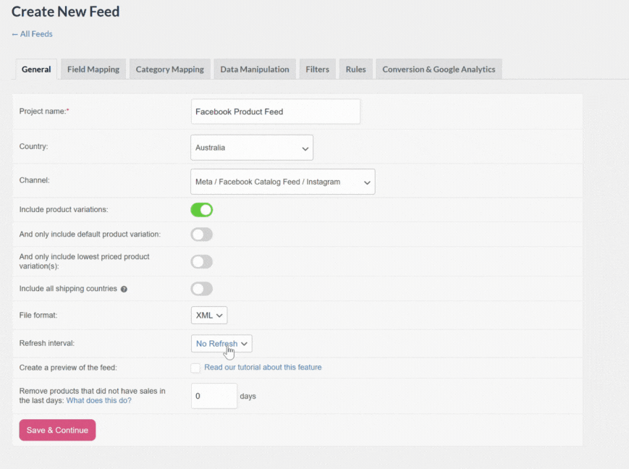This screenshot has height=469, width=629.
Task: Expand the No Refresh interval dropdown
Action: (x=221, y=344)
